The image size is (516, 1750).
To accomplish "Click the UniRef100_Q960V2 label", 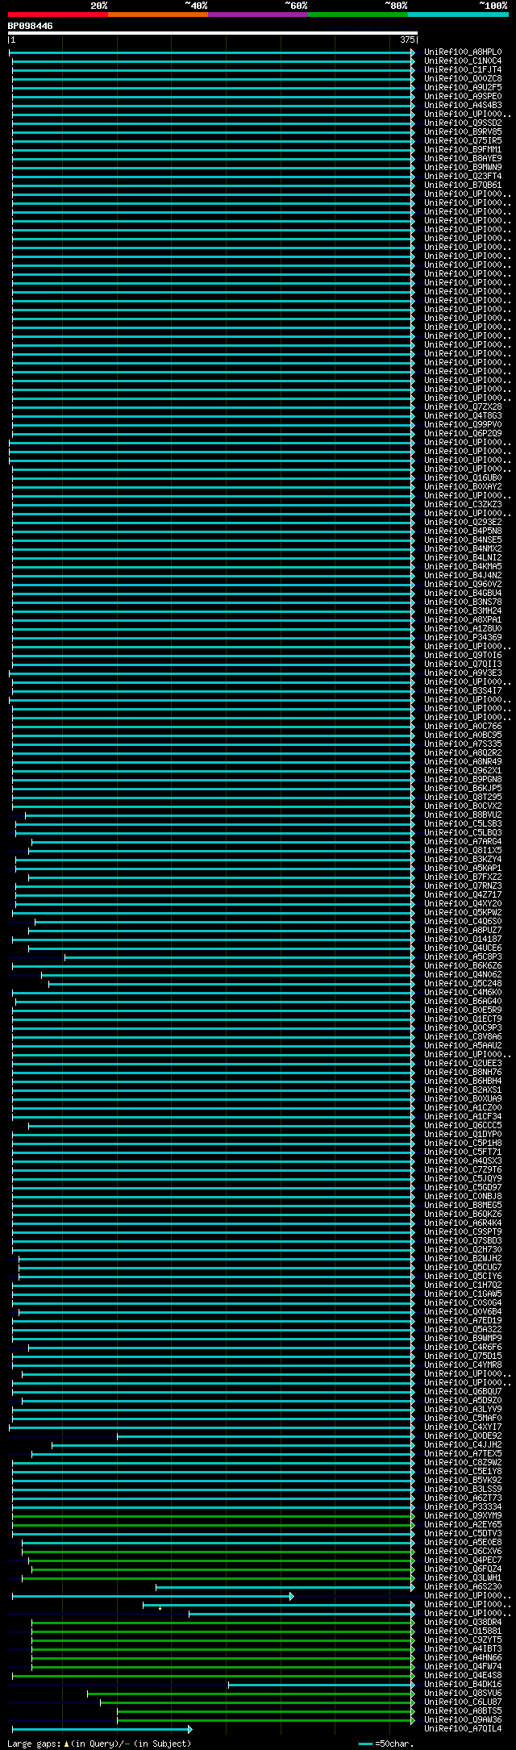I will click(x=463, y=585).
